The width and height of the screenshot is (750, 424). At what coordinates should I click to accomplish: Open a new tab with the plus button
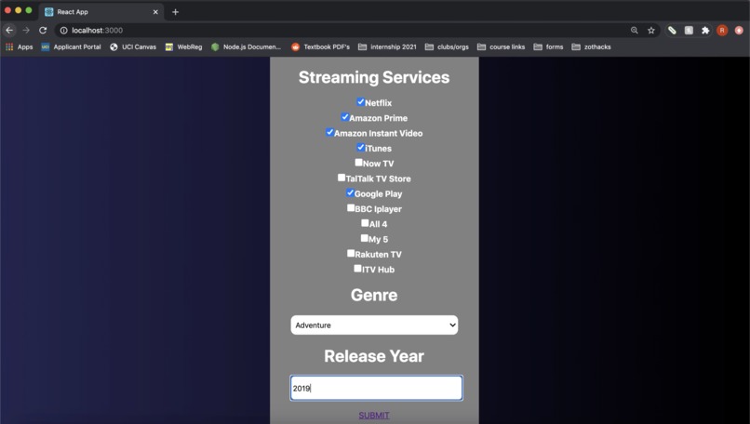pos(176,12)
